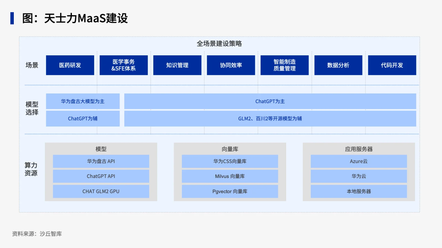Image resolution: width=442 pixels, height=248 pixels.
Task: Select the Pgvector 向量库 item
Action: pyautogui.click(x=230, y=191)
